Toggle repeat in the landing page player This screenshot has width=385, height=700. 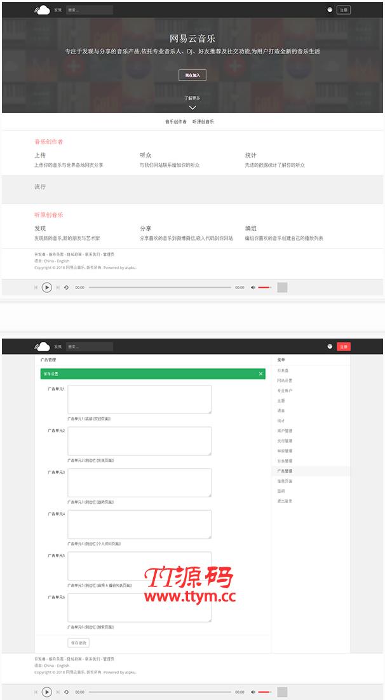(x=66, y=288)
